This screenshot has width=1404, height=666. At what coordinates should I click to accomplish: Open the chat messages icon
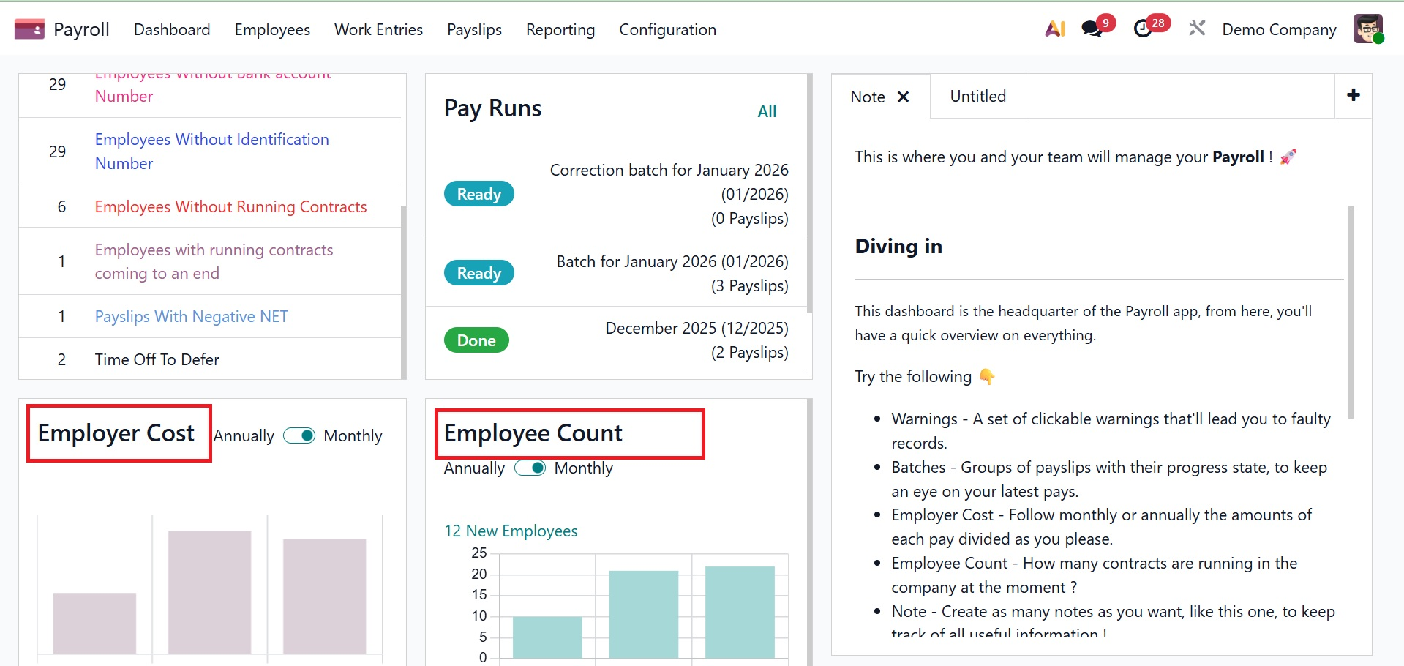[x=1092, y=29]
